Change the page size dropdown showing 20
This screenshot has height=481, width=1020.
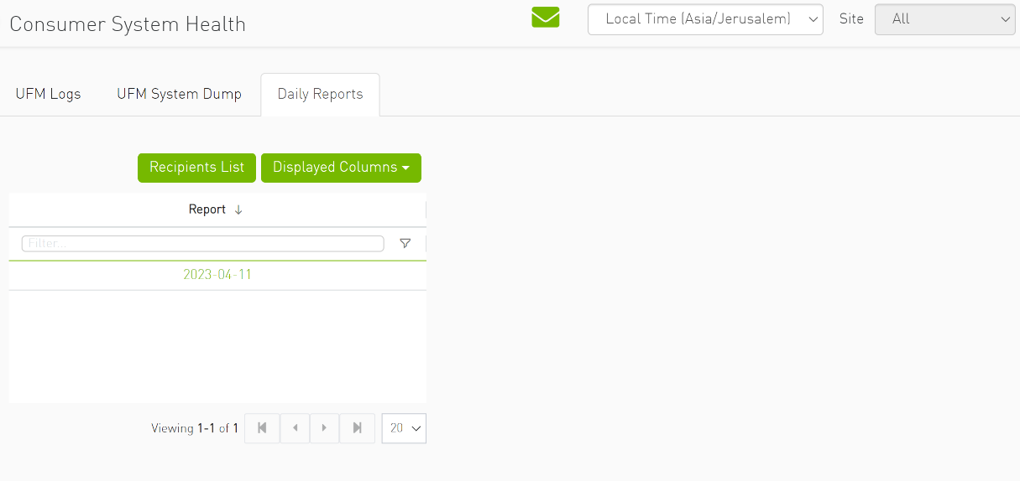pos(404,428)
